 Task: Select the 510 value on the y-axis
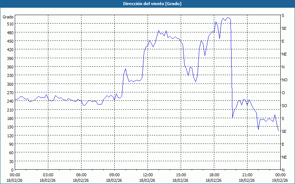pos(10,24)
